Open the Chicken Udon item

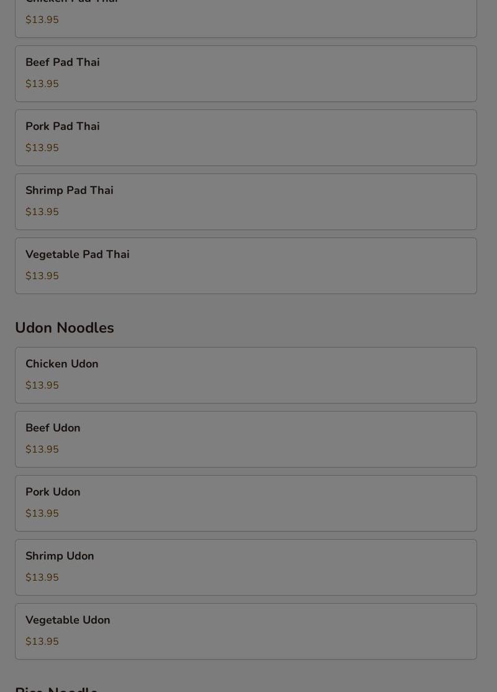[245, 375]
